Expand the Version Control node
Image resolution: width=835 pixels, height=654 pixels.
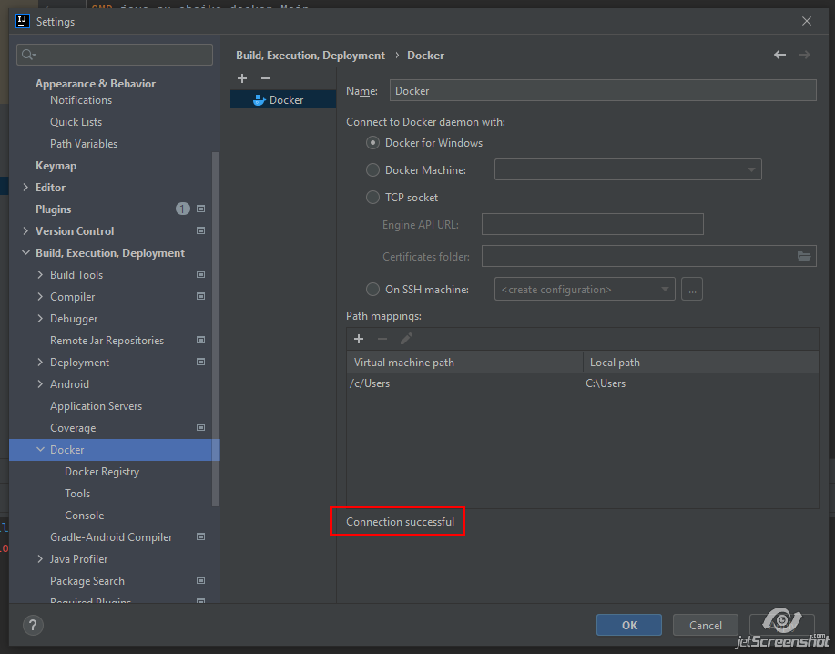click(25, 230)
